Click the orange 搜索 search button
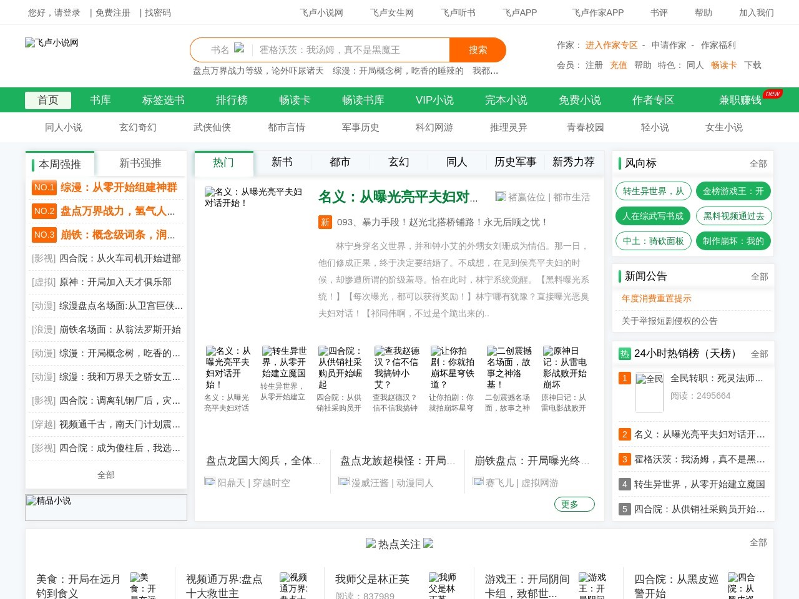Screen dimensions: 799x599 click(x=478, y=50)
